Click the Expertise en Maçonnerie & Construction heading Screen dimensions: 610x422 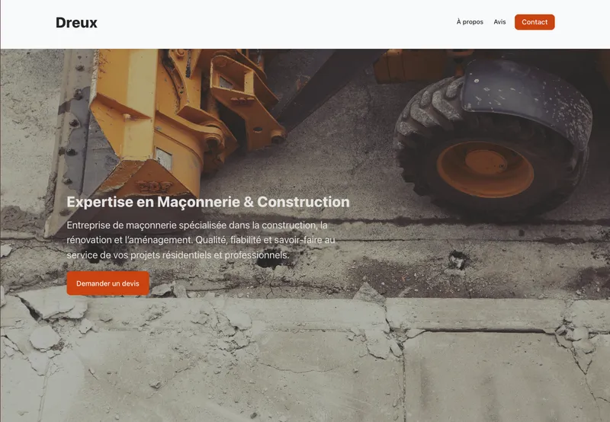coord(208,202)
